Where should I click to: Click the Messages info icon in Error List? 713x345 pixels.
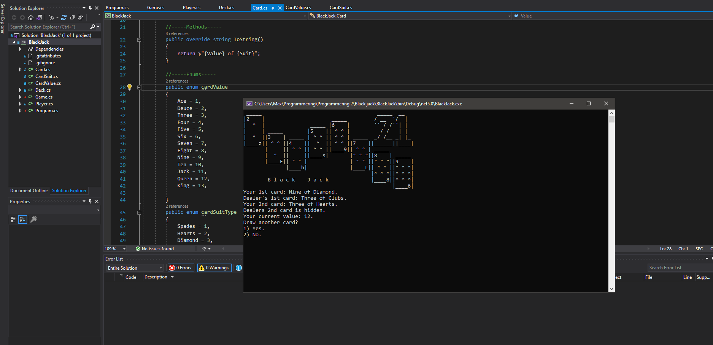[239, 268]
